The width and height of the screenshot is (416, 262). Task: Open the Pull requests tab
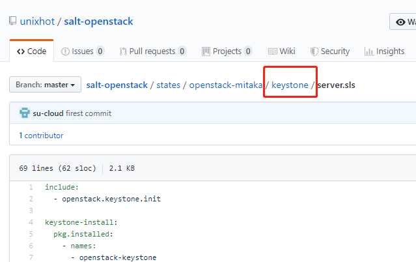click(152, 51)
